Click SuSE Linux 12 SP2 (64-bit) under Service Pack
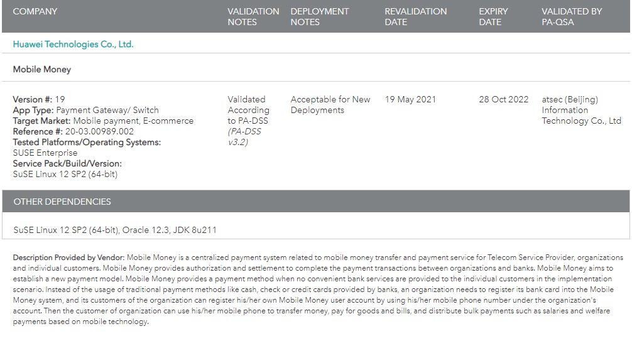 pos(65,174)
